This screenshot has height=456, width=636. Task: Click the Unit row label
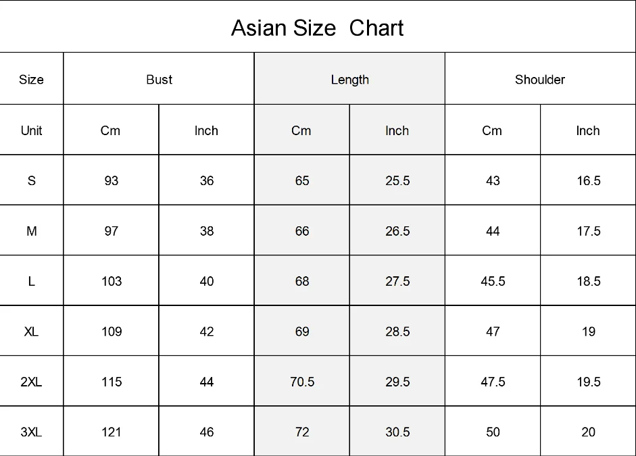(x=31, y=130)
